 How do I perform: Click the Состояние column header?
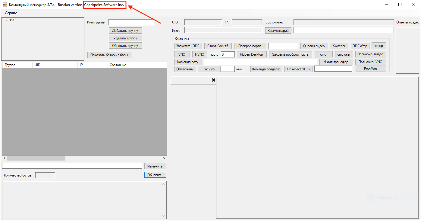(137, 65)
